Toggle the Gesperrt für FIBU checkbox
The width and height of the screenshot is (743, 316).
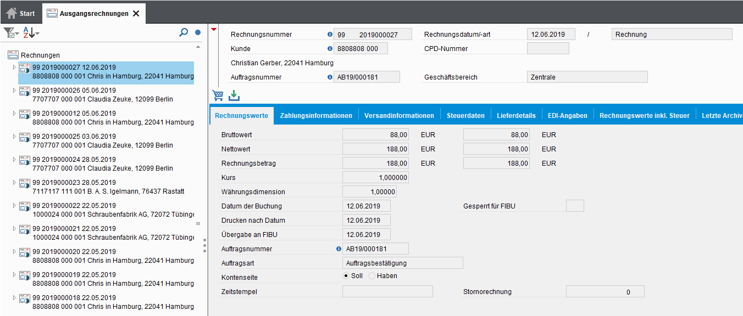[x=575, y=206]
